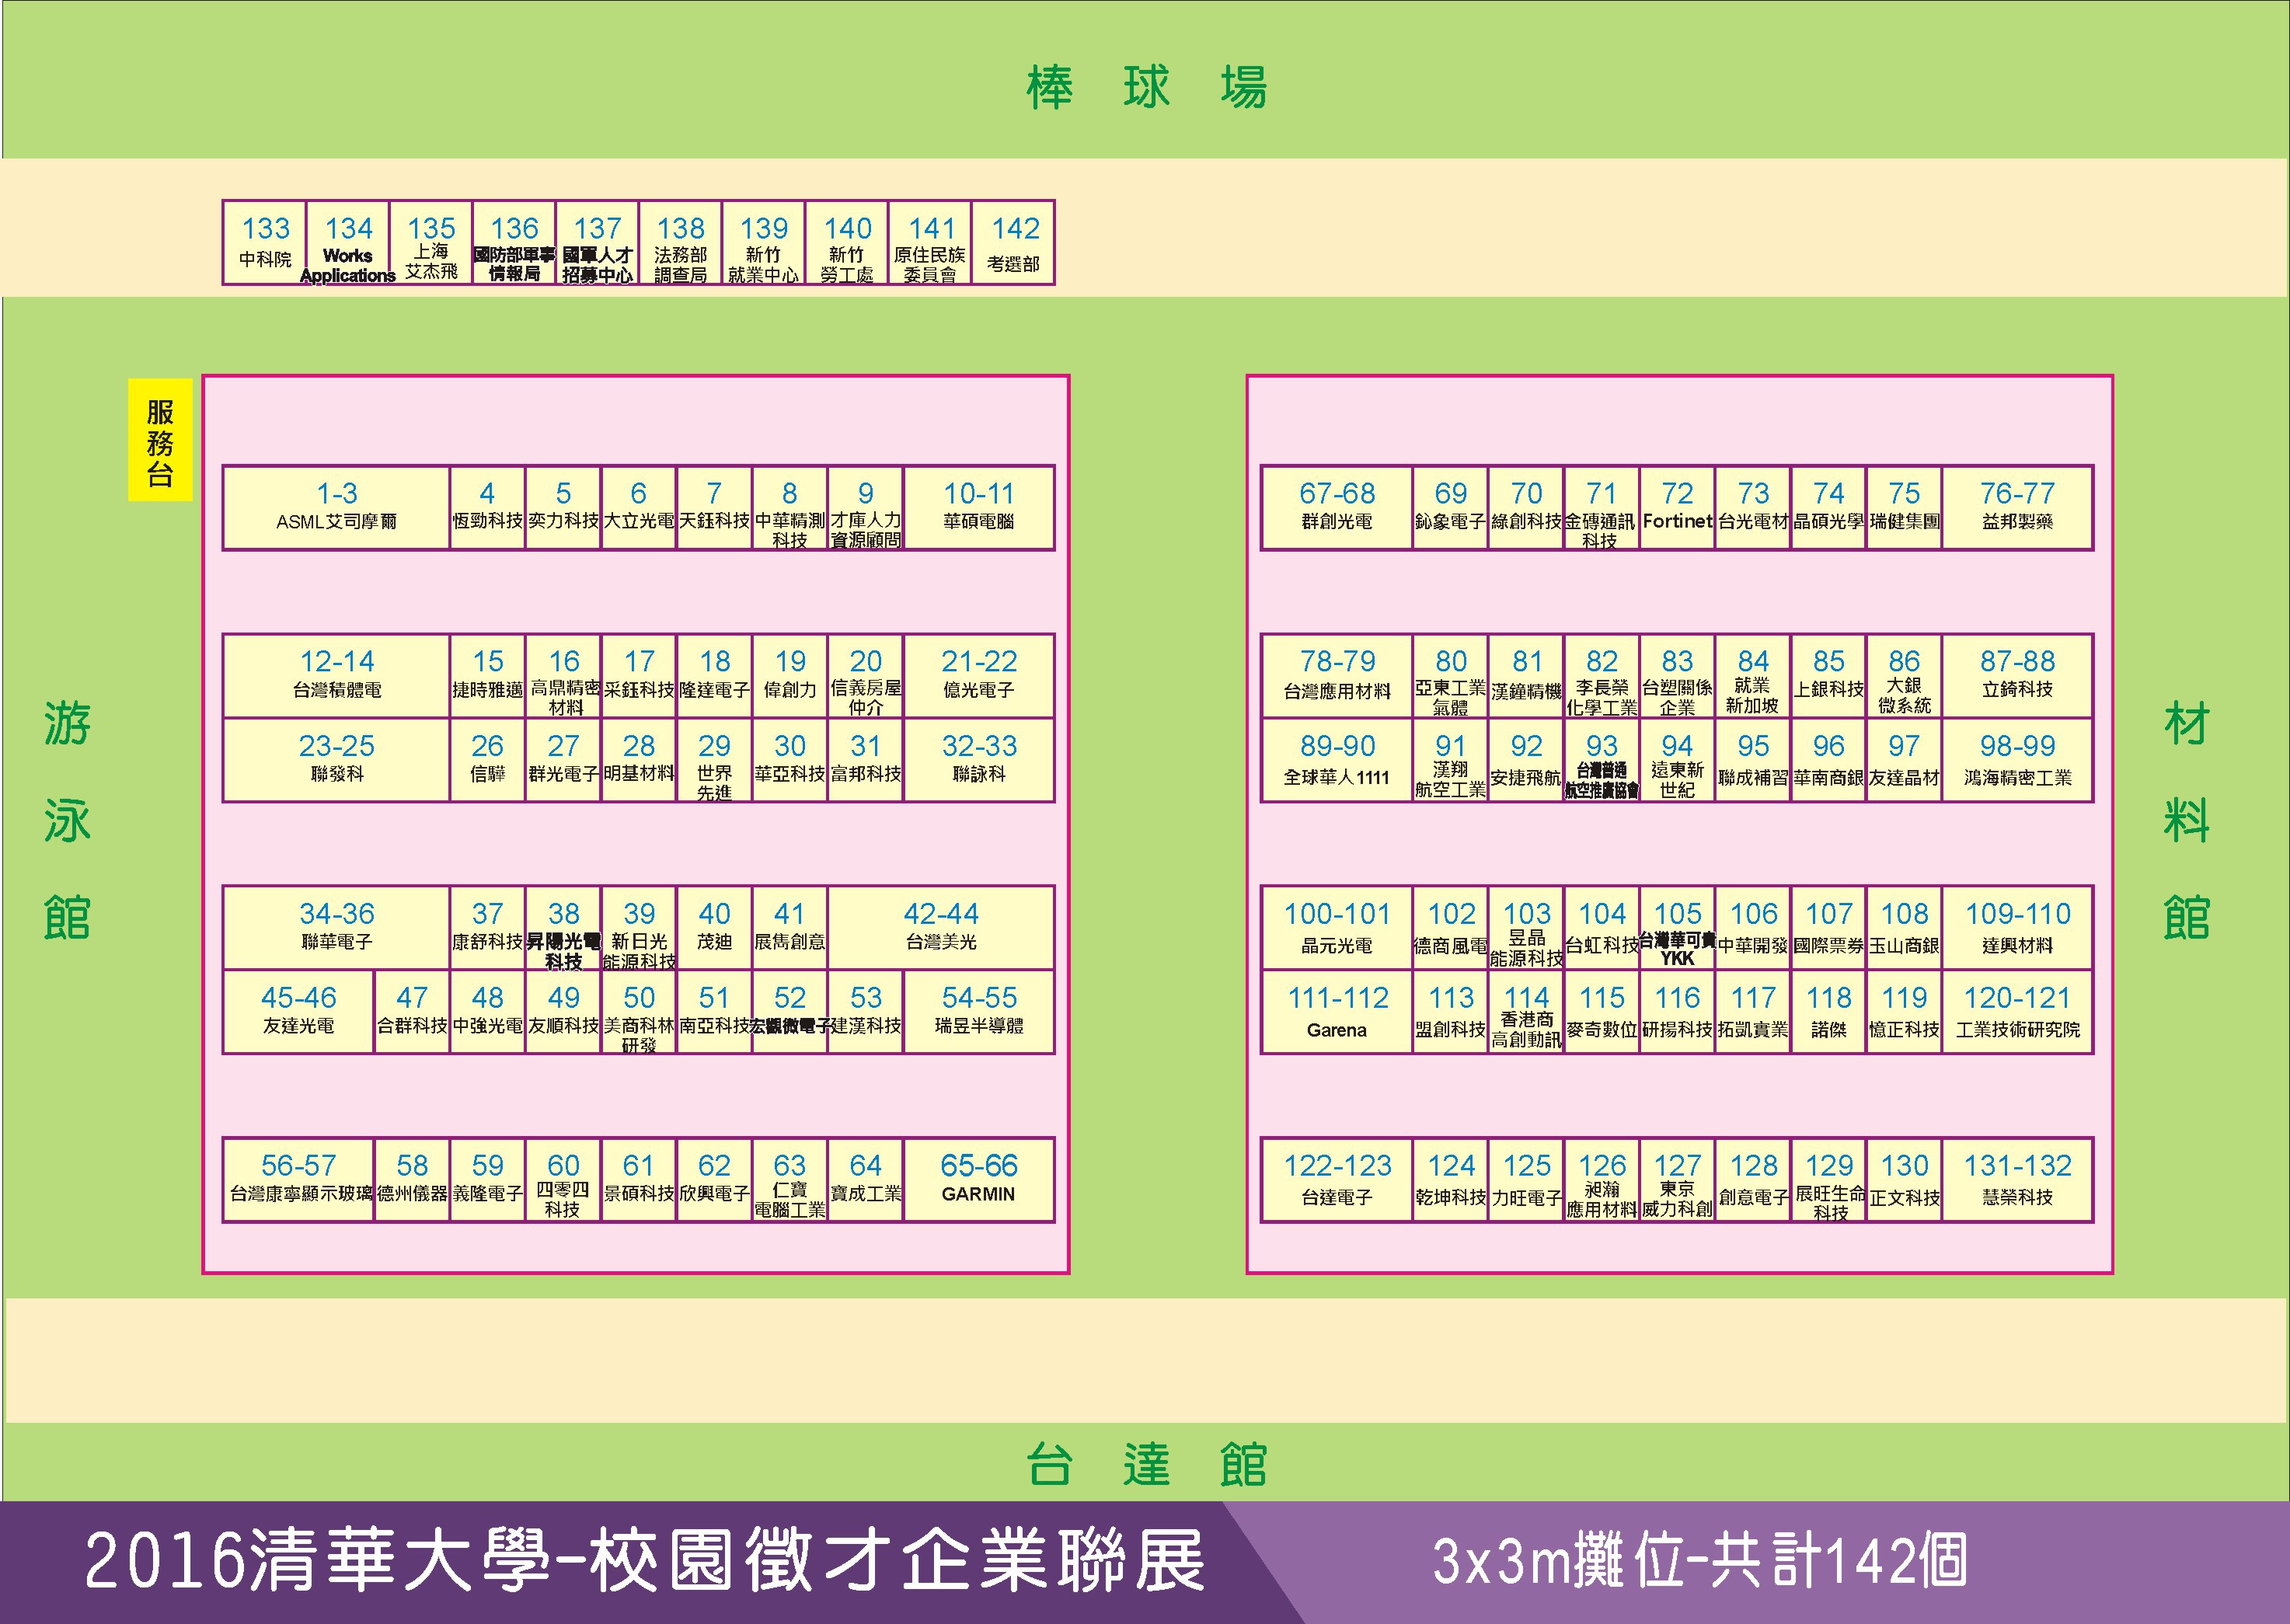
Task: Choose booth 131-132 慧榮科技
Action: [x=2017, y=1179]
